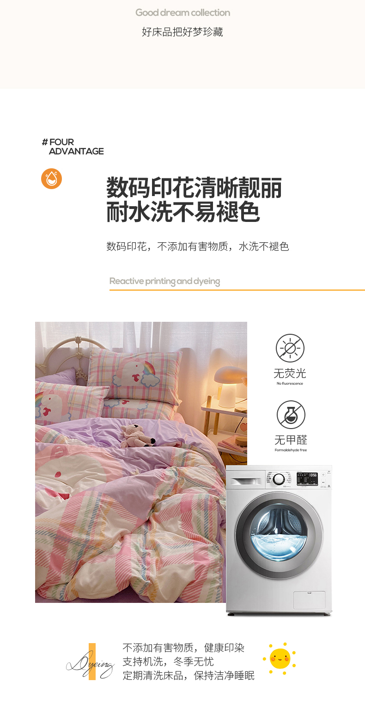Click the 无甲醛 label
This screenshot has height=706, width=365.
[291, 440]
